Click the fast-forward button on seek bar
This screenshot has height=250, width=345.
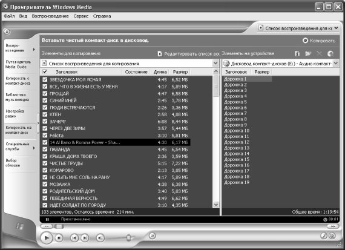333,226
